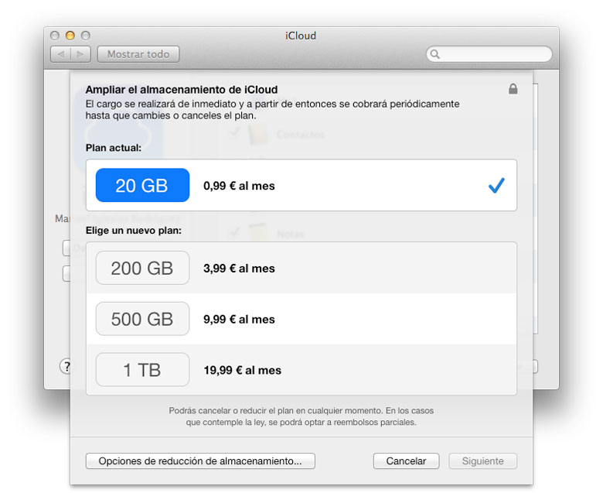Click the 'Plan actual:' label
Image resolution: width=603 pixels, height=493 pixels.
114,148
